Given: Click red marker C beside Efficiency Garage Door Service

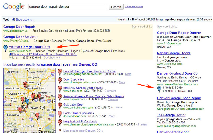Looking at the screenshot, I should coord(60,89).
